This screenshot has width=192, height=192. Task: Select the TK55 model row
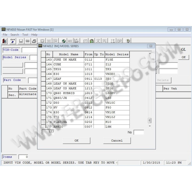click(x=85, y=69)
